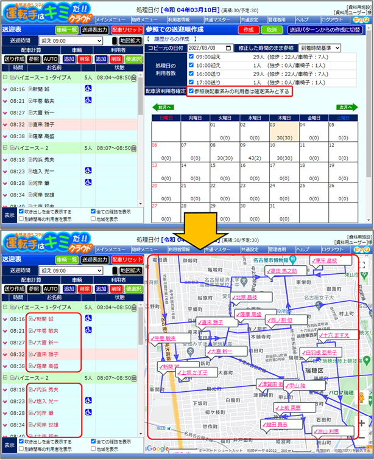This screenshot has width=374, height=460.
Task: Collapse ハイエース-2 group, bottom screenshot
Action: click(5, 378)
